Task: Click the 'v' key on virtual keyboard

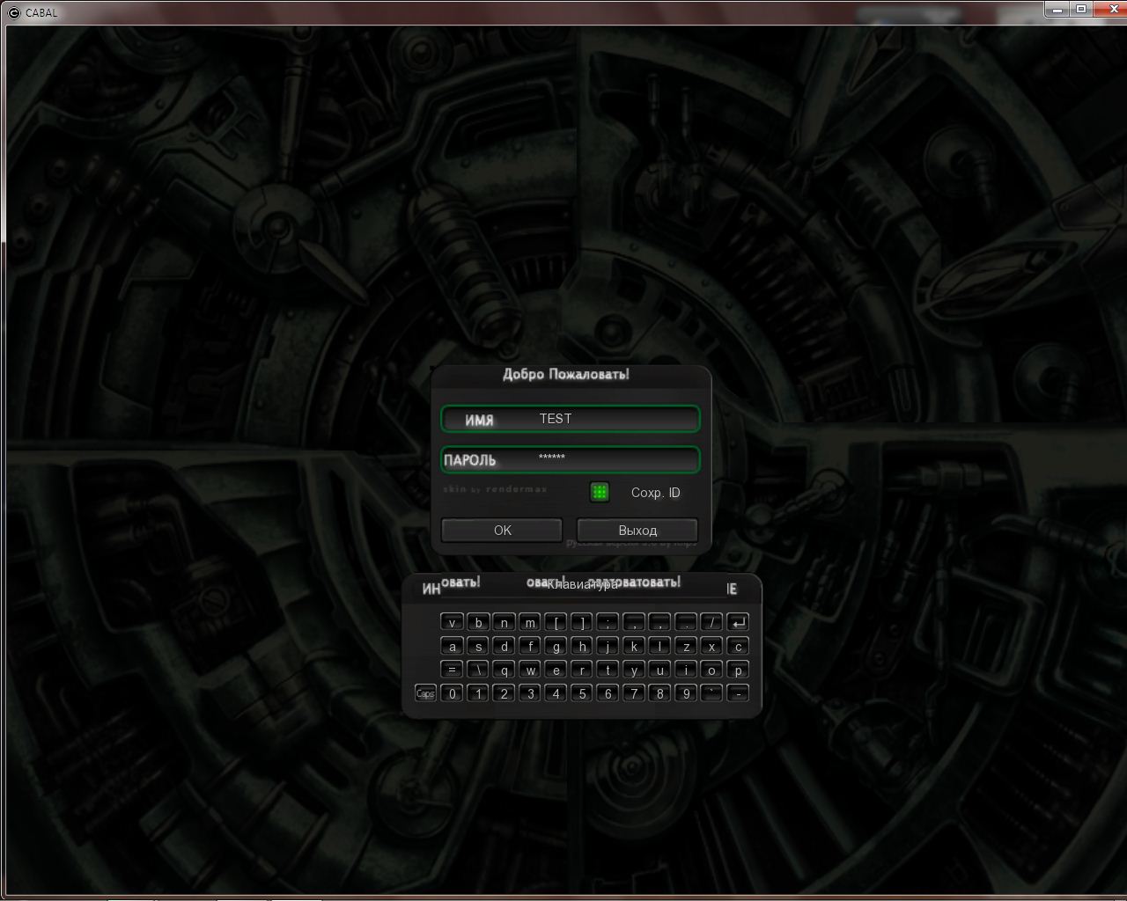Action: pyautogui.click(x=452, y=622)
